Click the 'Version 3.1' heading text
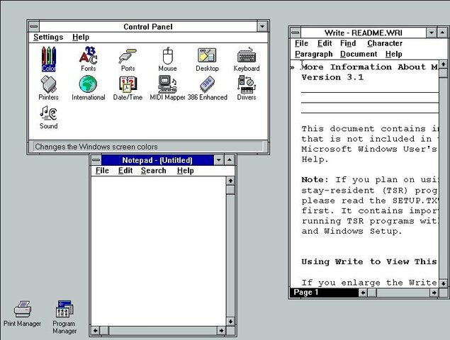450x340 pixels. [332, 77]
